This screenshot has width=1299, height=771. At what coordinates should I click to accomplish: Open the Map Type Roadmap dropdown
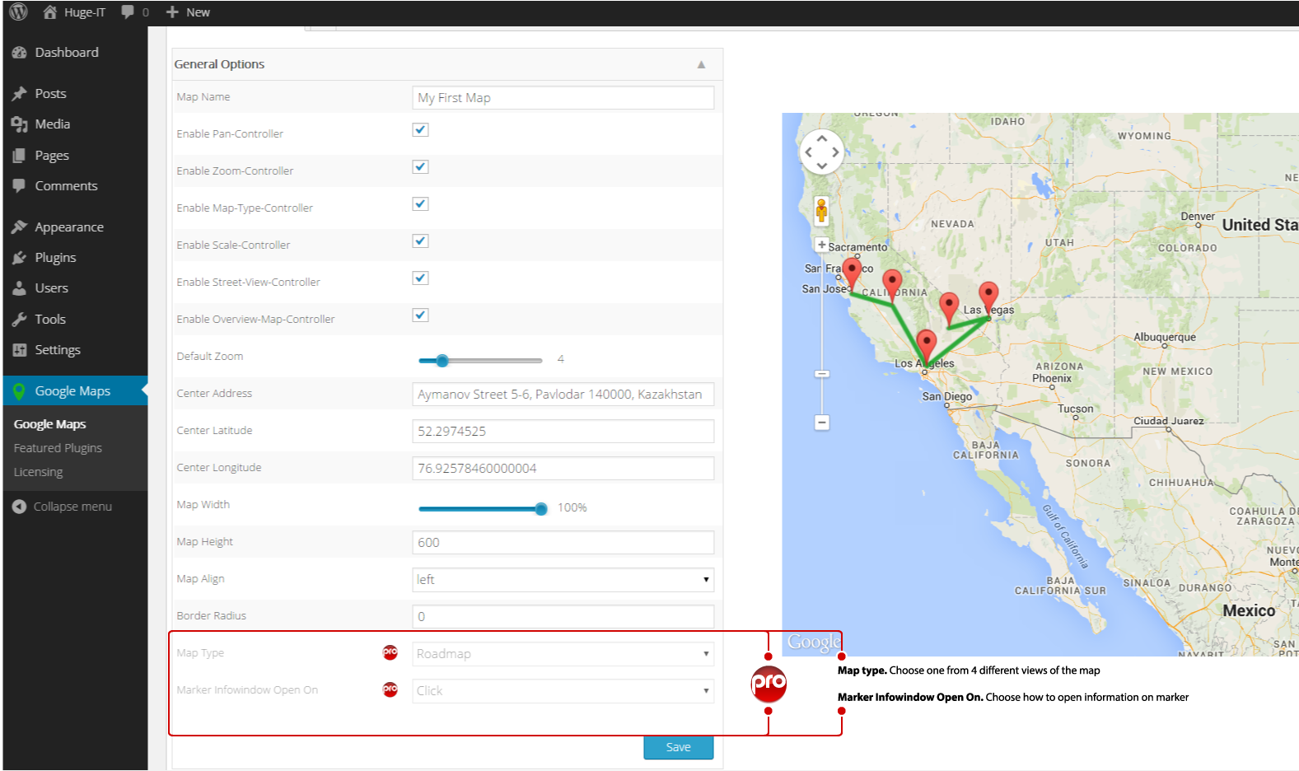tap(563, 654)
